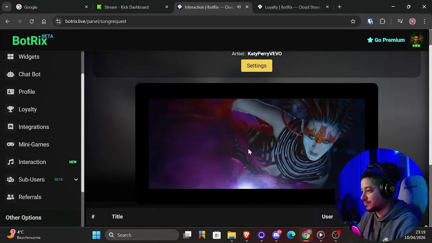This screenshot has height=243, width=432.
Task: Click the Loyalty trophy icon
Action: tap(10, 109)
